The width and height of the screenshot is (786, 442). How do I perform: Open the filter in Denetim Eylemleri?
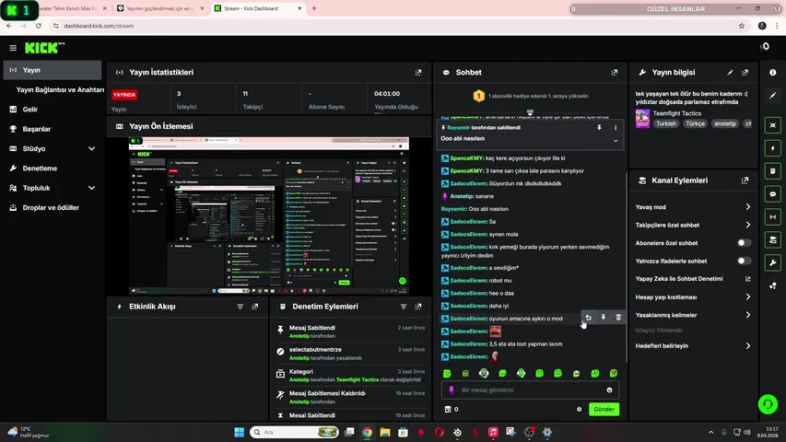[x=404, y=307]
